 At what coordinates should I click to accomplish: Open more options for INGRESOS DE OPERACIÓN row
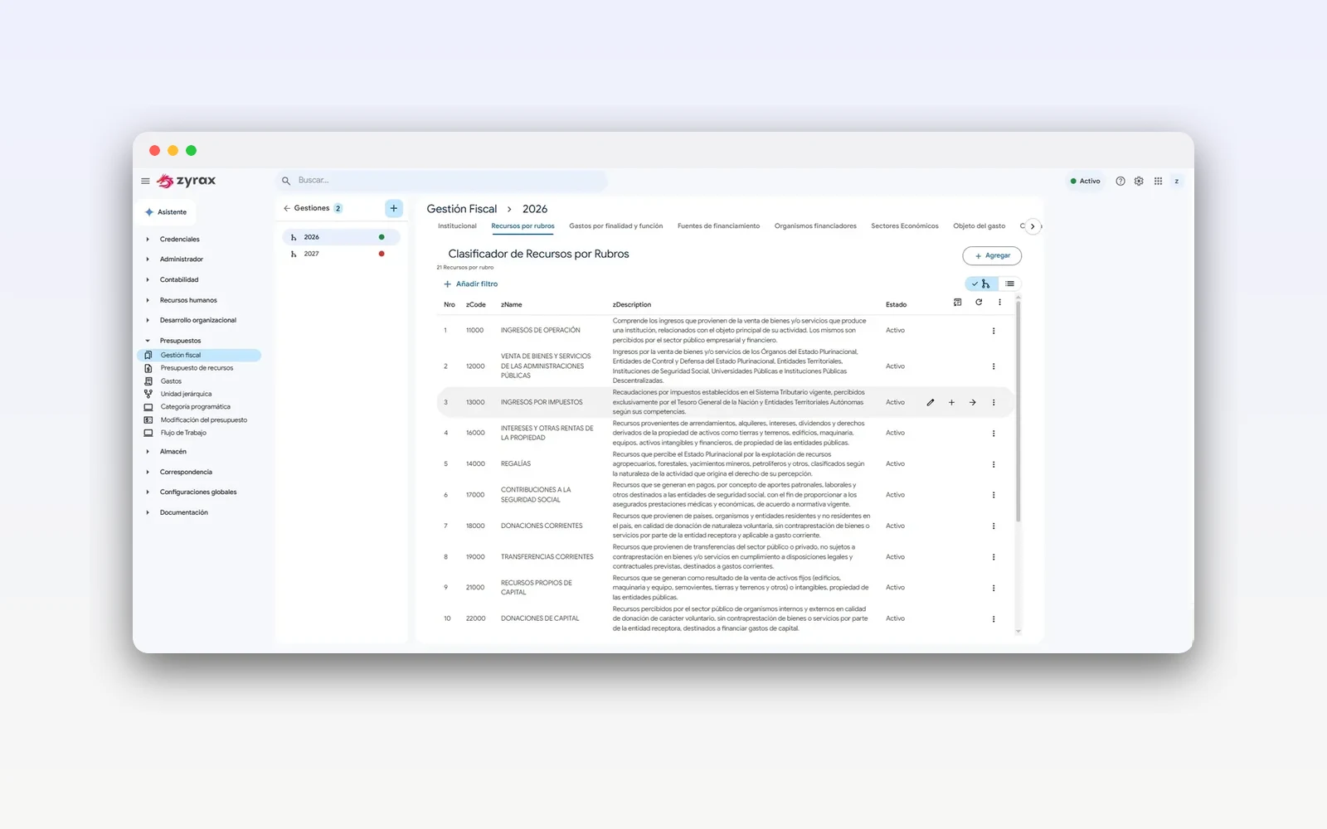(994, 331)
